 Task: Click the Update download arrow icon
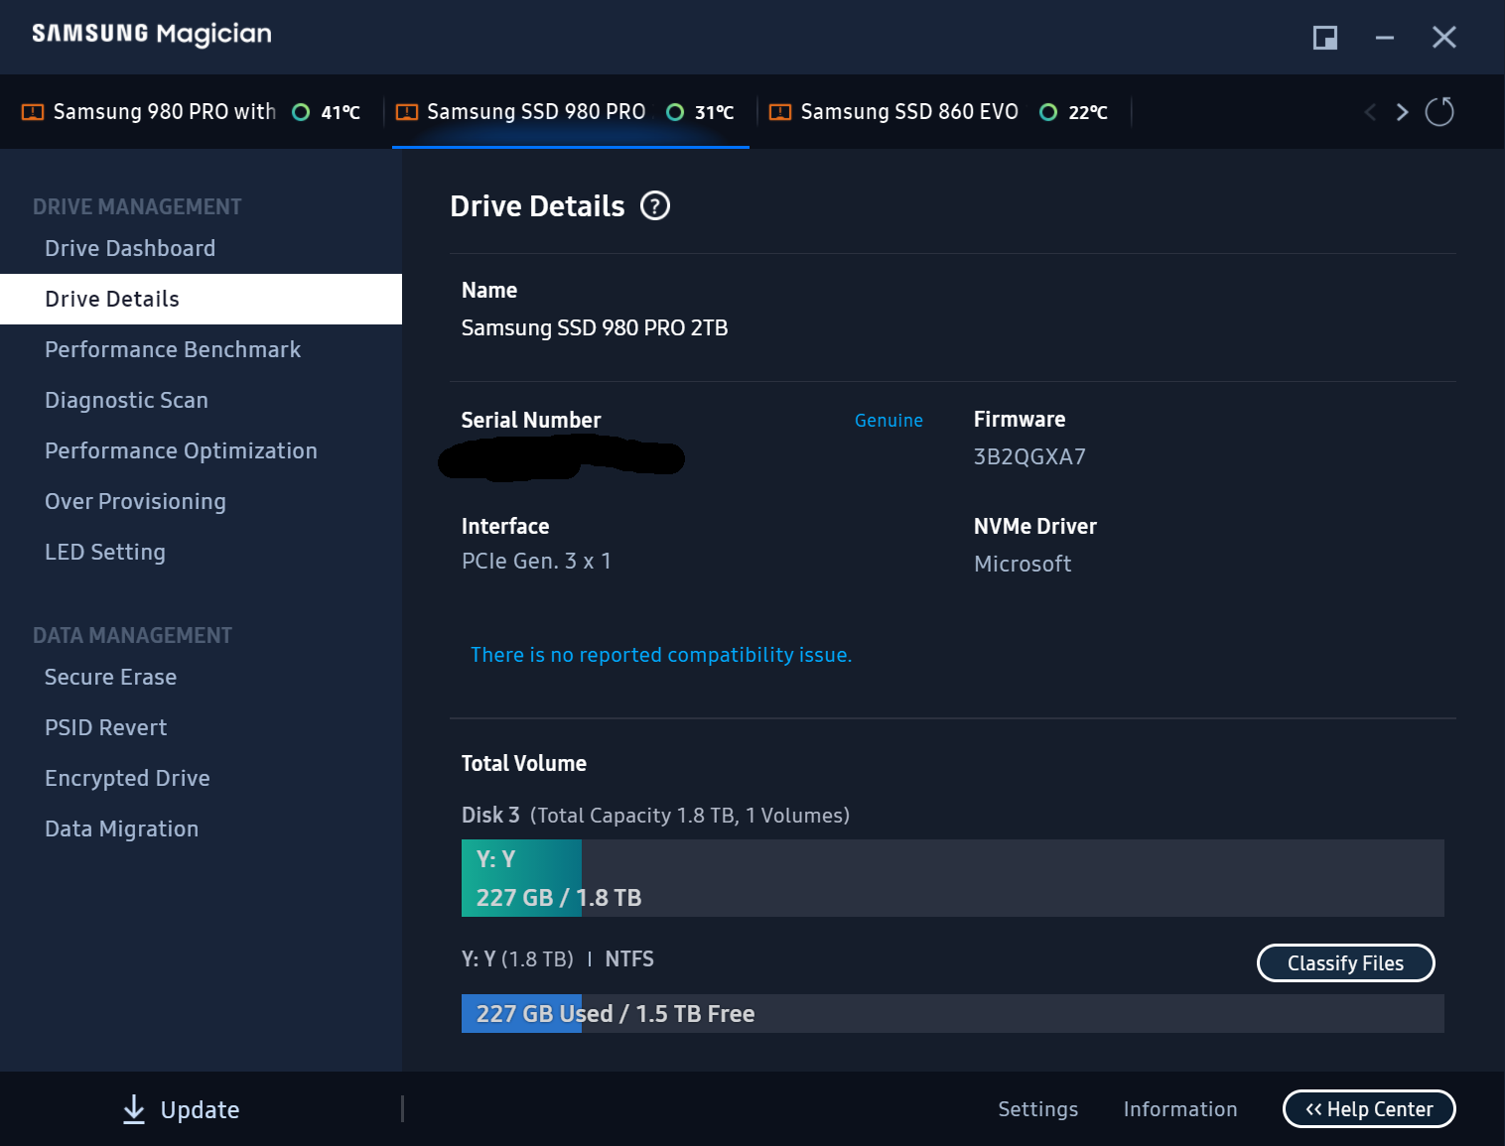pyautogui.click(x=133, y=1109)
